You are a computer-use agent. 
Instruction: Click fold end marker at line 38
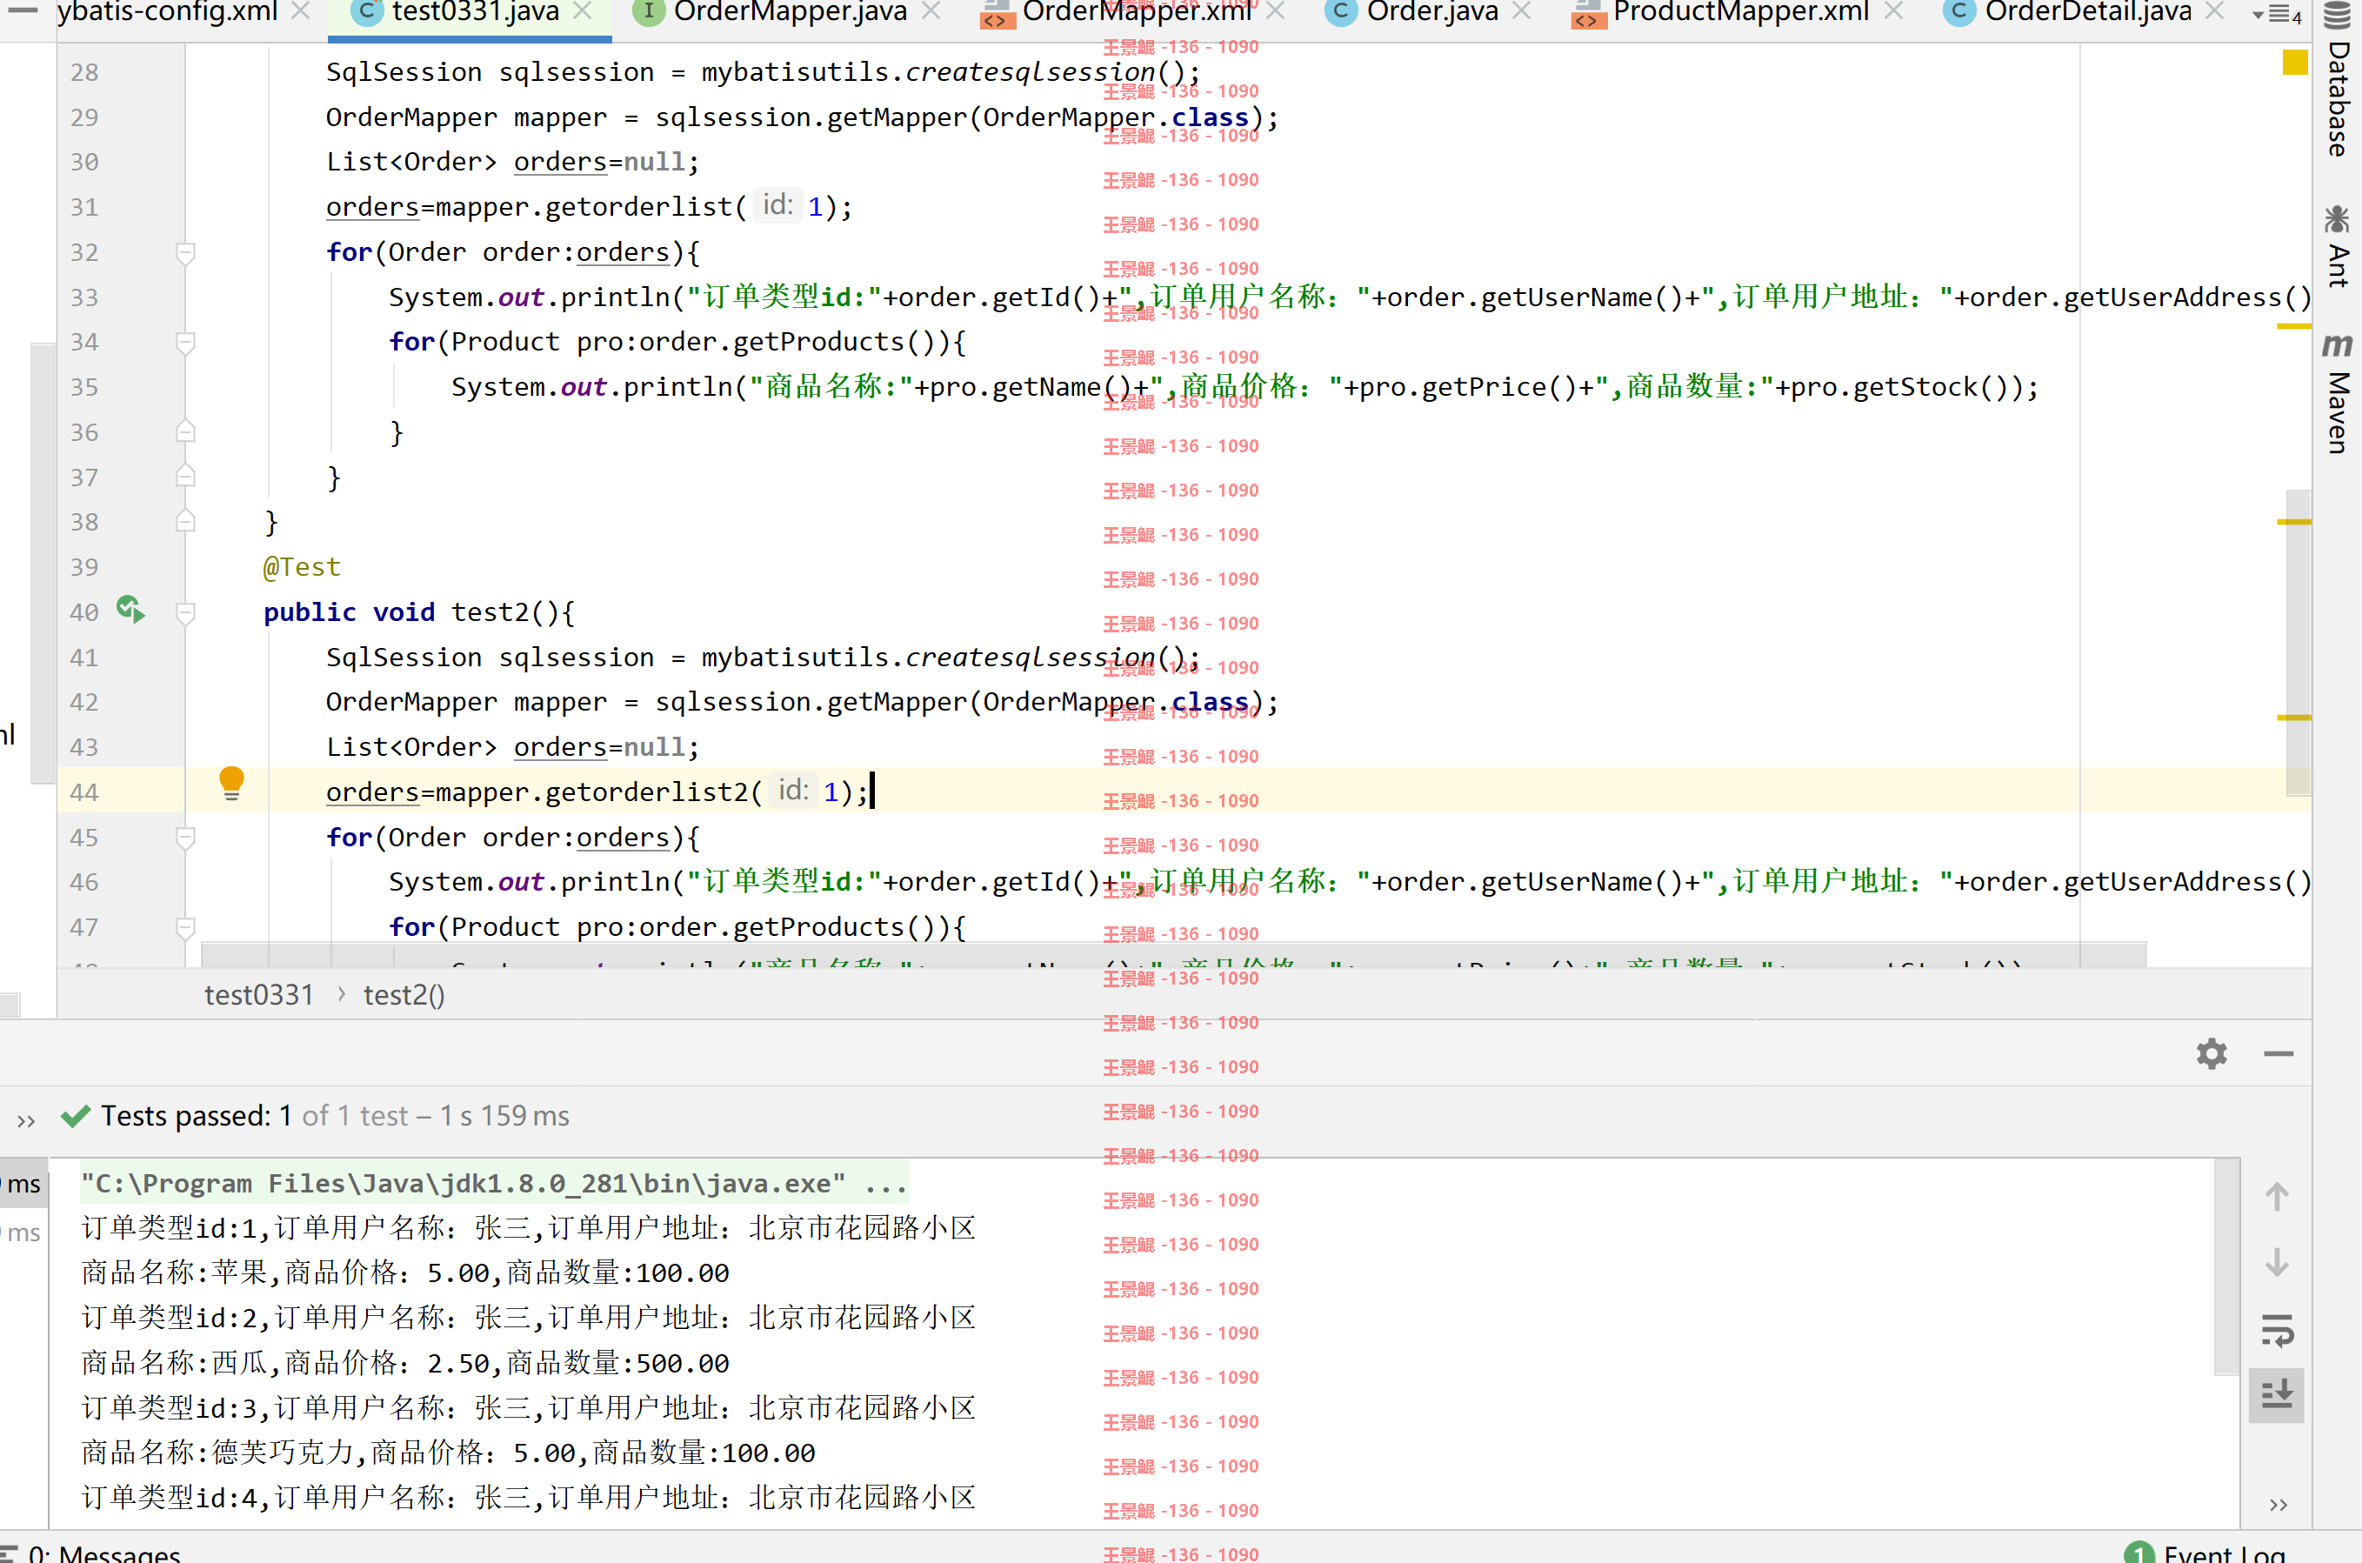coord(185,521)
